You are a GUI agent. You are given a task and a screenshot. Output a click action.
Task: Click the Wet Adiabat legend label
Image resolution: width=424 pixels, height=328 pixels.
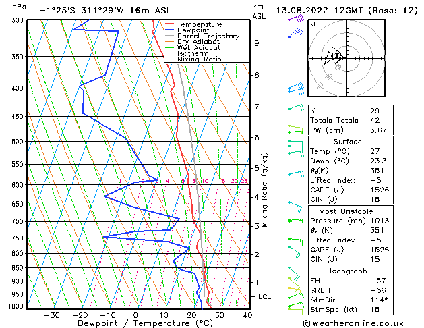pyautogui.click(x=199, y=47)
